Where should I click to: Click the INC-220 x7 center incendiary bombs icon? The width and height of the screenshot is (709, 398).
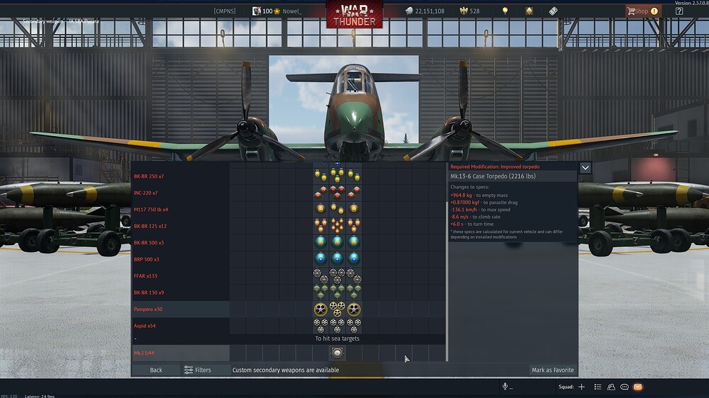click(x=337, y=193)
